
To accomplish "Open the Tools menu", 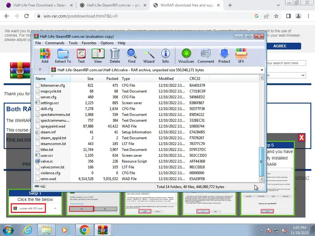I will [x=73, y=43].
